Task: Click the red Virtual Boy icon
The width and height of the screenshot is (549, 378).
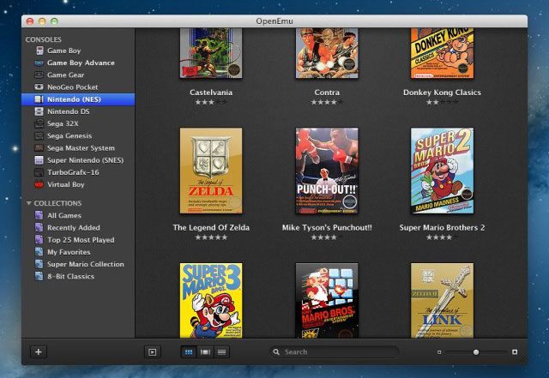Action: [39, 184]
